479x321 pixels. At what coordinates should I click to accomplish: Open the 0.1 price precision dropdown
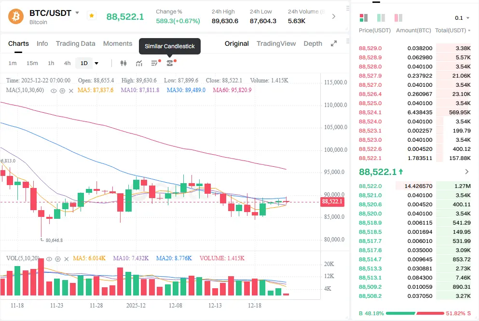[x=462, y=18]
